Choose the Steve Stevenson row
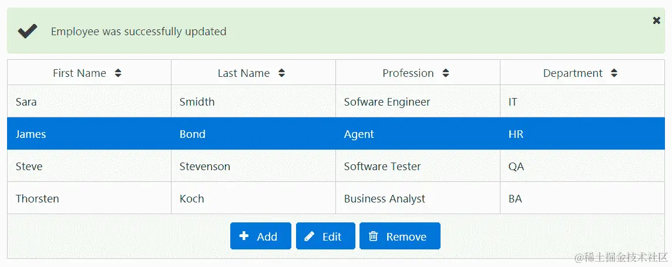The width and height of the screenshot is (672, 267). coord(89,166)
